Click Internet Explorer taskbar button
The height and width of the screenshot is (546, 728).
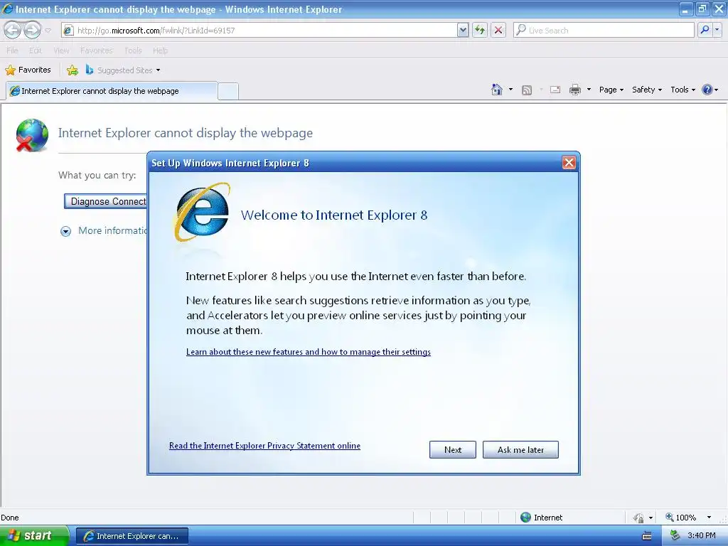[132, 536]
